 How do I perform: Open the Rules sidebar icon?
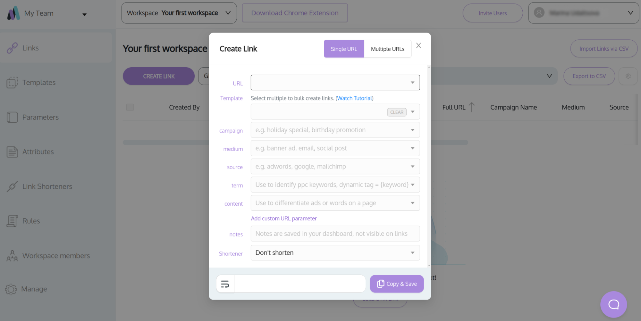coord(12,221)
